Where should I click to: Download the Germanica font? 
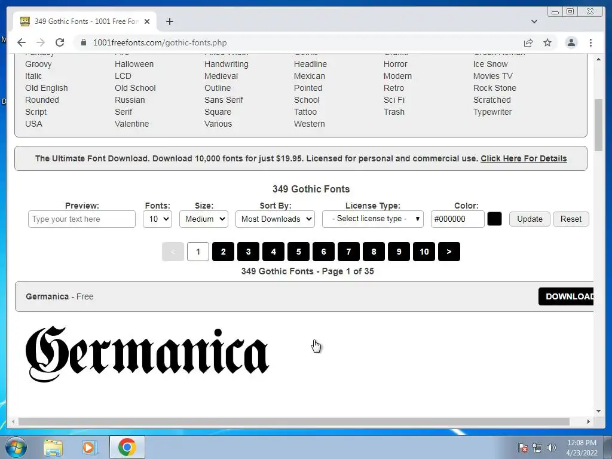click(x=566, y=296)
